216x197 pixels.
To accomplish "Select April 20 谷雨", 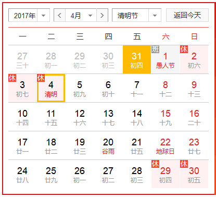I will point(108,145).
